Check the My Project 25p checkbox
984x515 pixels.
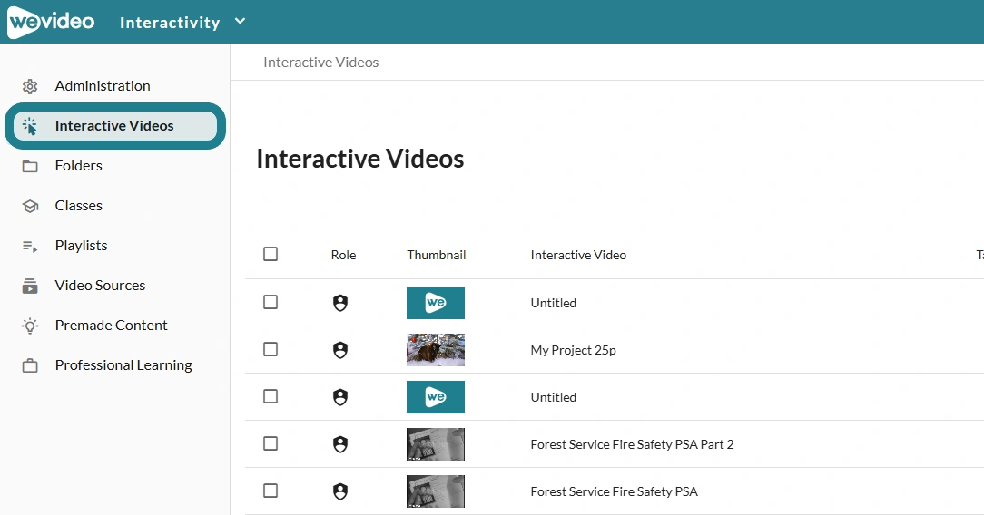271,349
